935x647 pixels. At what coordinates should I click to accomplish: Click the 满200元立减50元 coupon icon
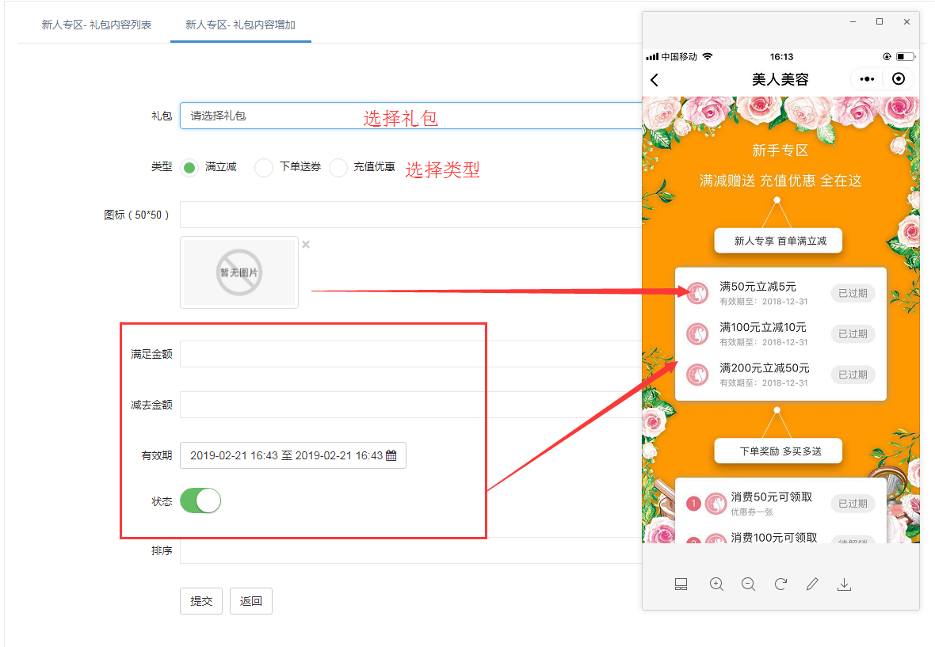tap(697, 375)
